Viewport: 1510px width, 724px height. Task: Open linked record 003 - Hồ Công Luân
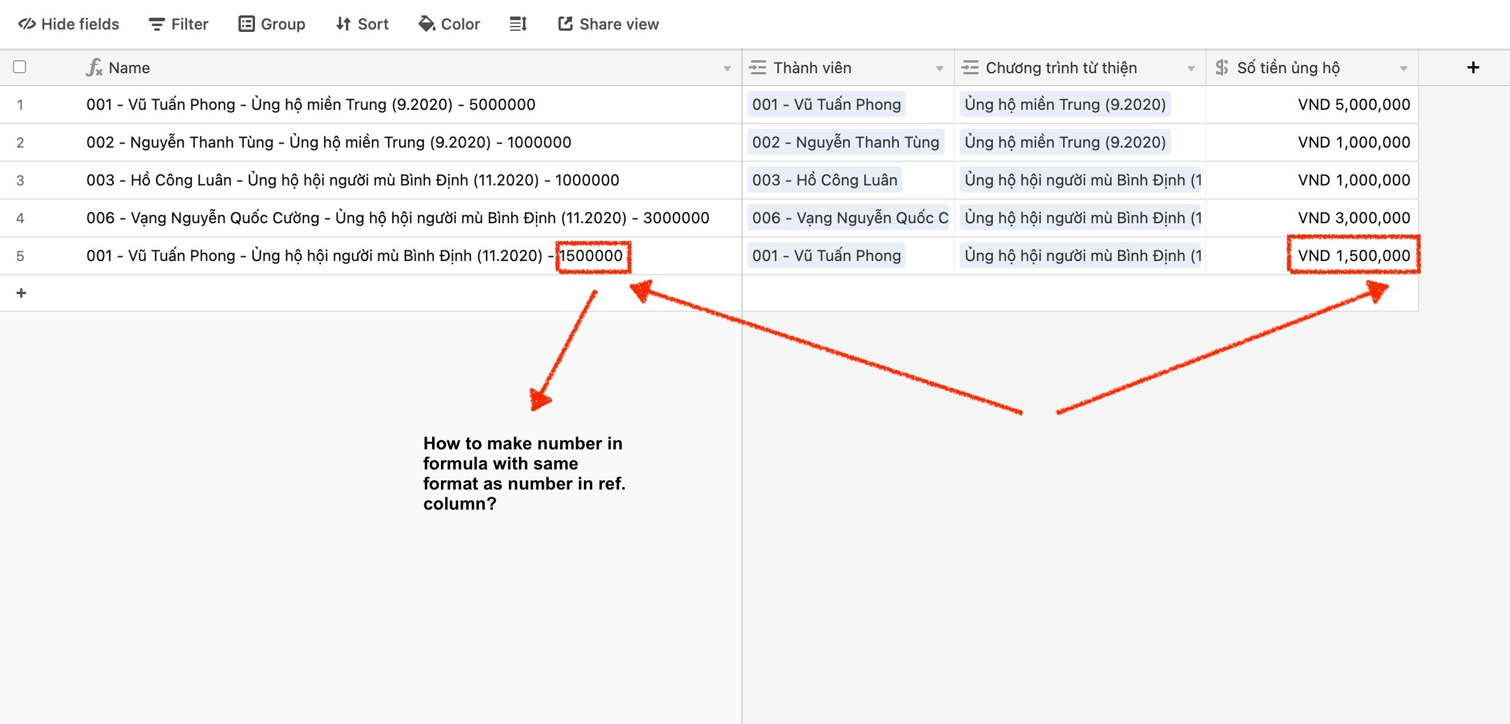click(825, 180)
